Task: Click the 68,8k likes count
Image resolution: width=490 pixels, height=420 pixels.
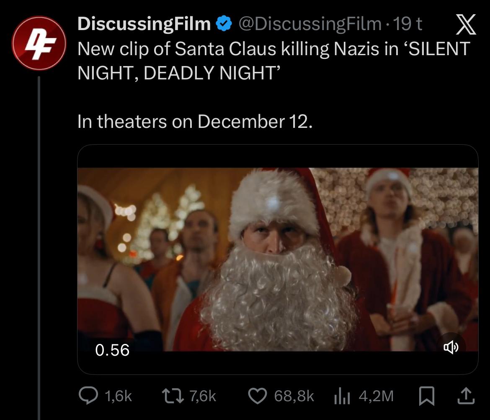Action: [294, 396]
